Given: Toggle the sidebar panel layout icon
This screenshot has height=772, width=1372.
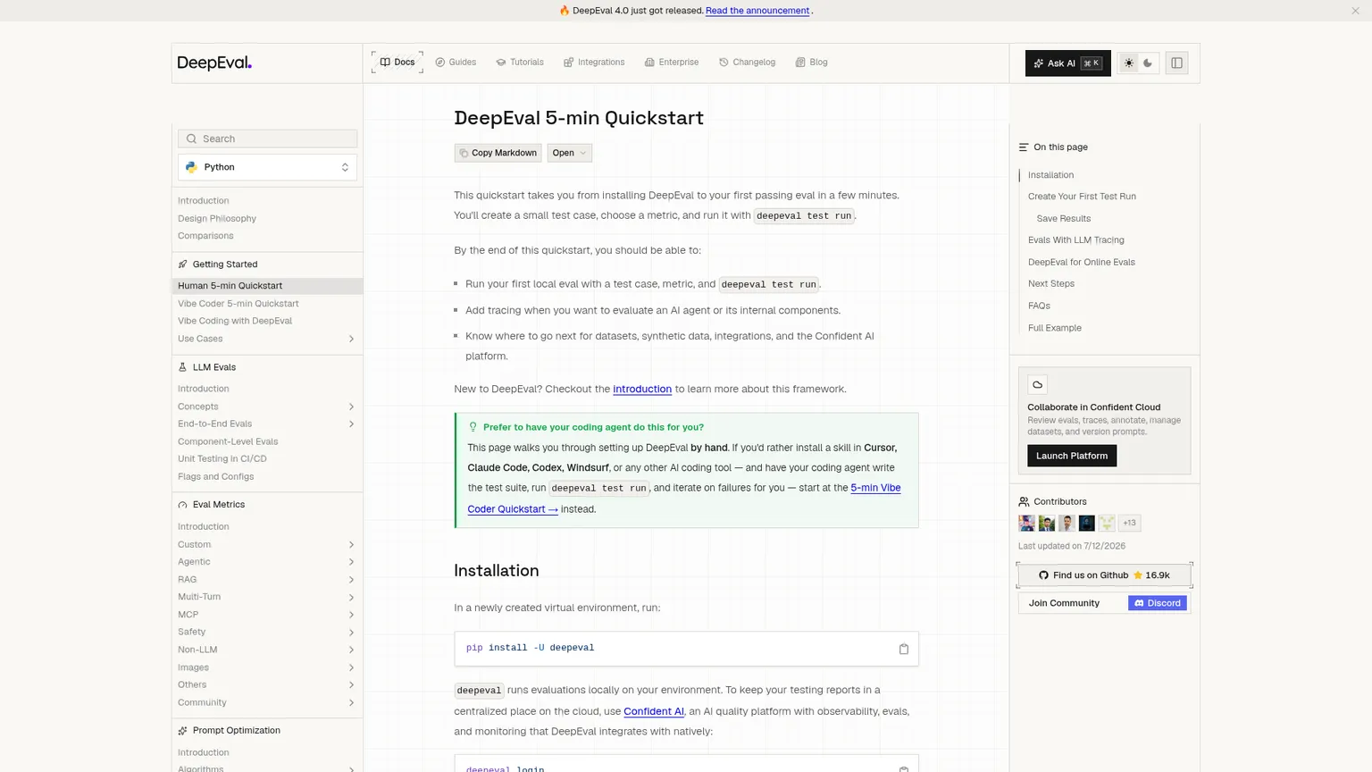Looking at the screenshot, I should coord(1176,63).
